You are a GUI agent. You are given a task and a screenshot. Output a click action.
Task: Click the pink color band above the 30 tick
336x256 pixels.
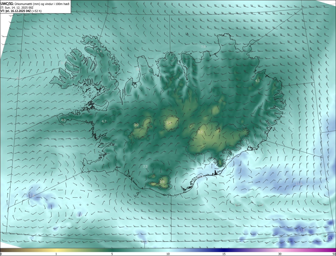280,250
